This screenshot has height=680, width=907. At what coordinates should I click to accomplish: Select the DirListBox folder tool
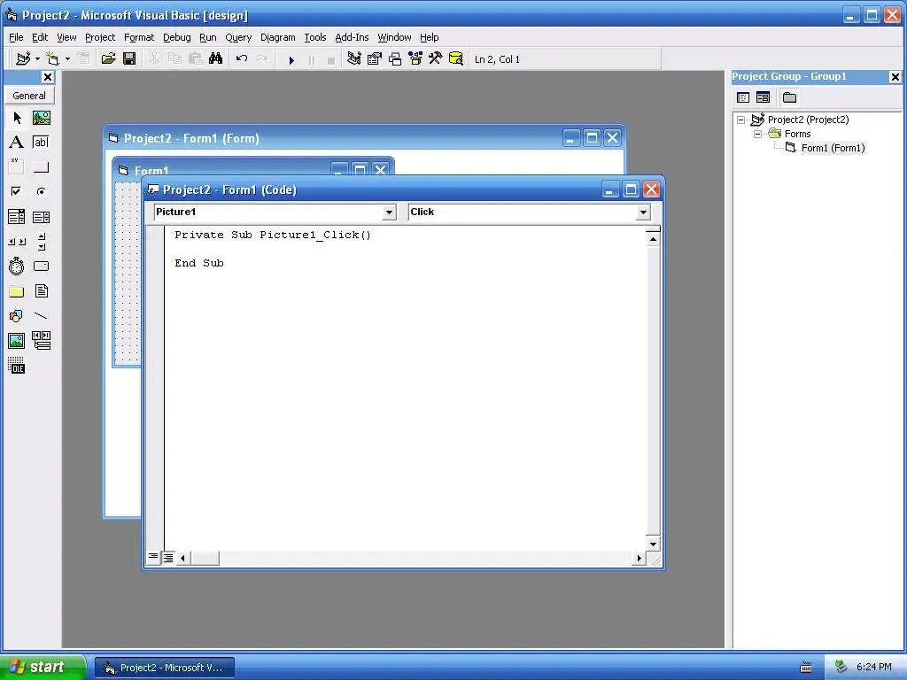coord(17,291)
